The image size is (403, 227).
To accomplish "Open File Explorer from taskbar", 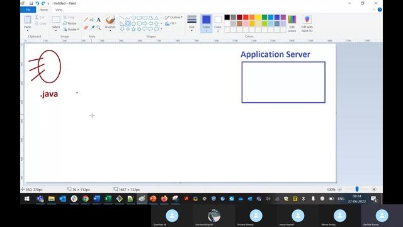I will click(x=52, y=199).
